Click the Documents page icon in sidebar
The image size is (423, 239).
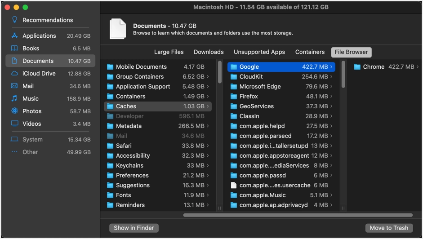(14, 61)
